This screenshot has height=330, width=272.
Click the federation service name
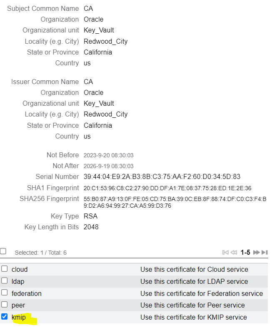[27, 293]
